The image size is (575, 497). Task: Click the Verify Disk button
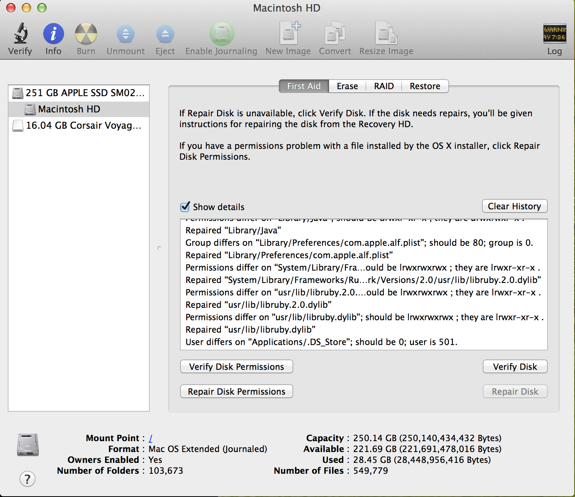click(x=515, y=367)
